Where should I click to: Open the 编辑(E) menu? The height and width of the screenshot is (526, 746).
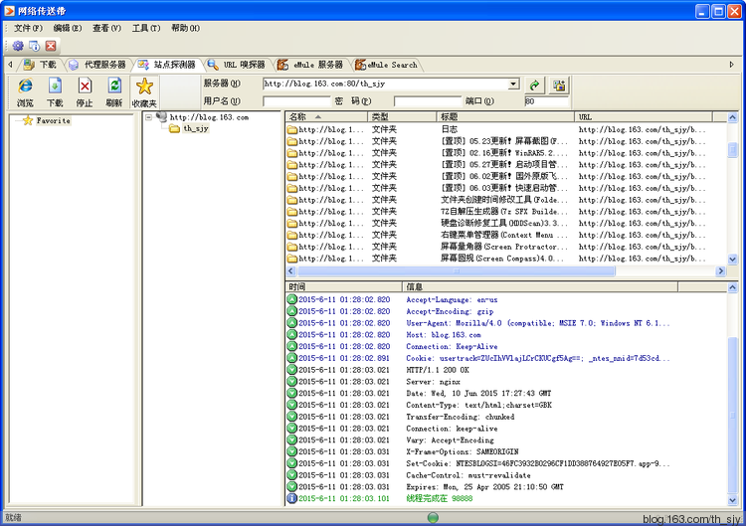[68, 28]
